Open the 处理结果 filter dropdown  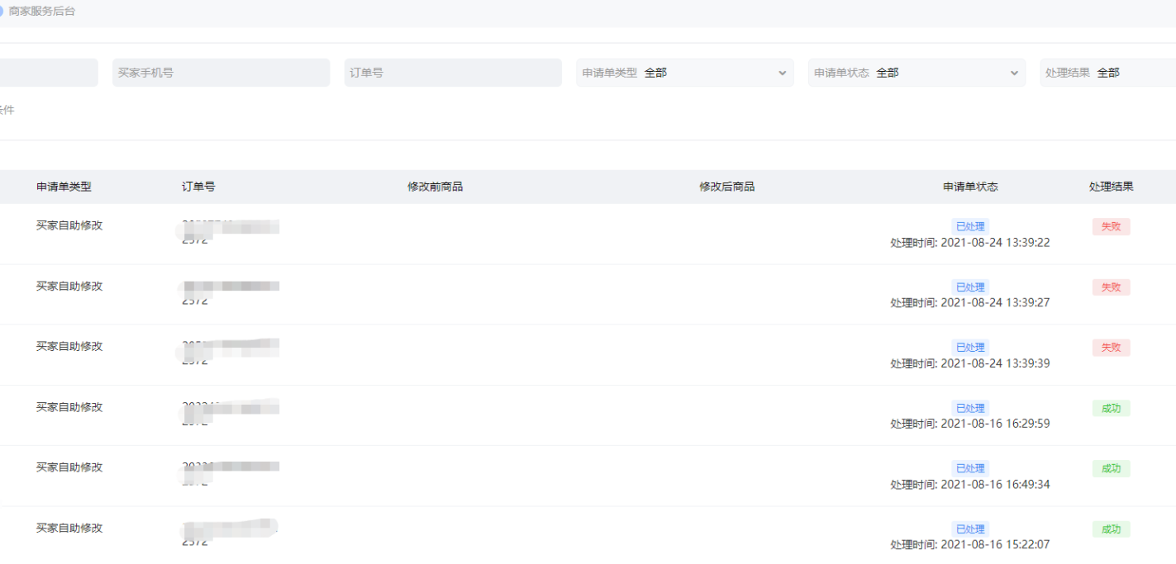click(1107, 73)
